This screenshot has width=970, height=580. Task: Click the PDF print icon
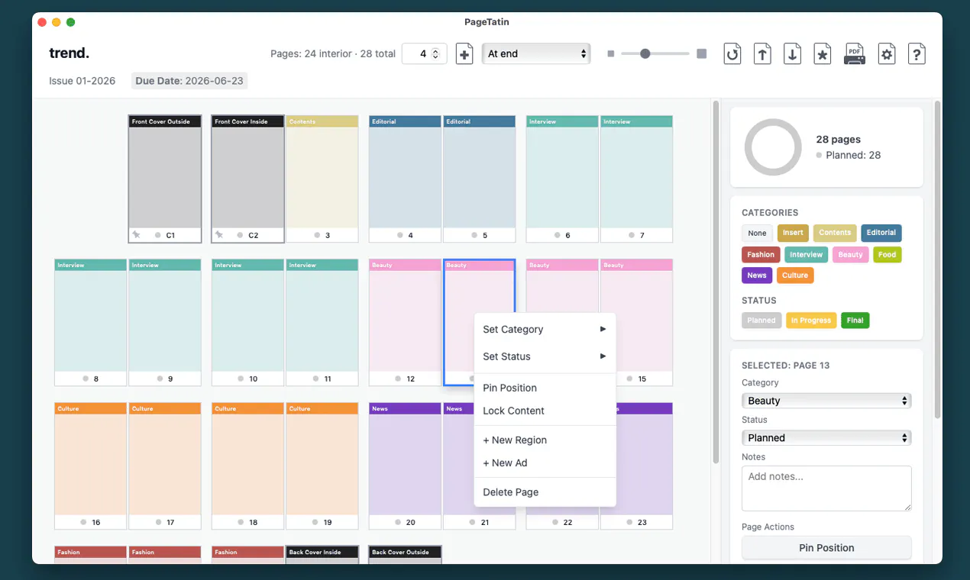pyautogui.click(x=855, y=54)
